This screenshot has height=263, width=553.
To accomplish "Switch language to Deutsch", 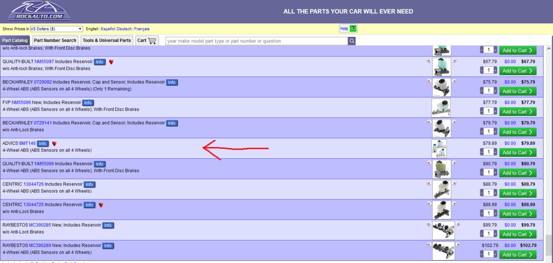I will point(124,29).
